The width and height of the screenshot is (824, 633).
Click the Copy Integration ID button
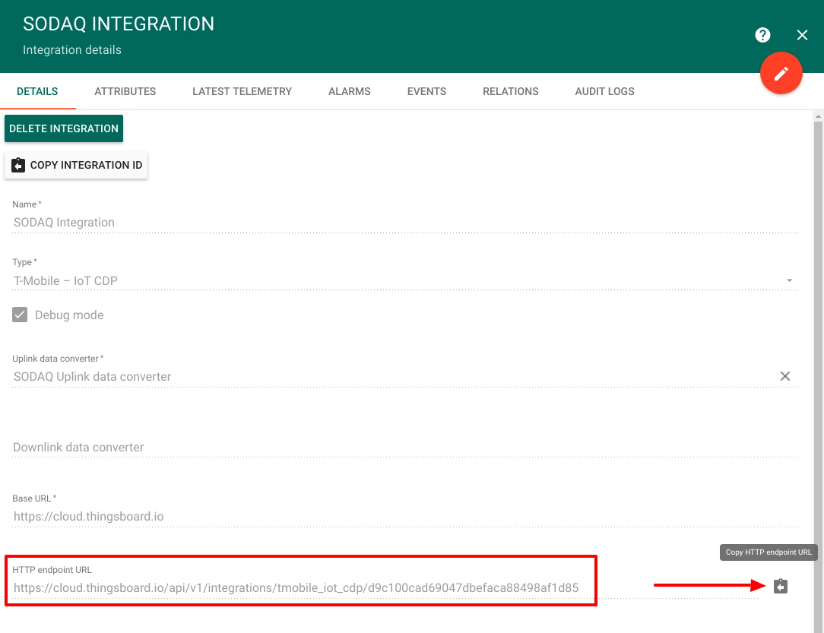coord(76,165)
